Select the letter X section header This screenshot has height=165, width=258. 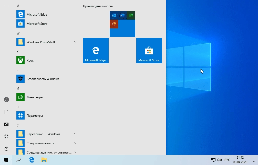click(17, 52)
